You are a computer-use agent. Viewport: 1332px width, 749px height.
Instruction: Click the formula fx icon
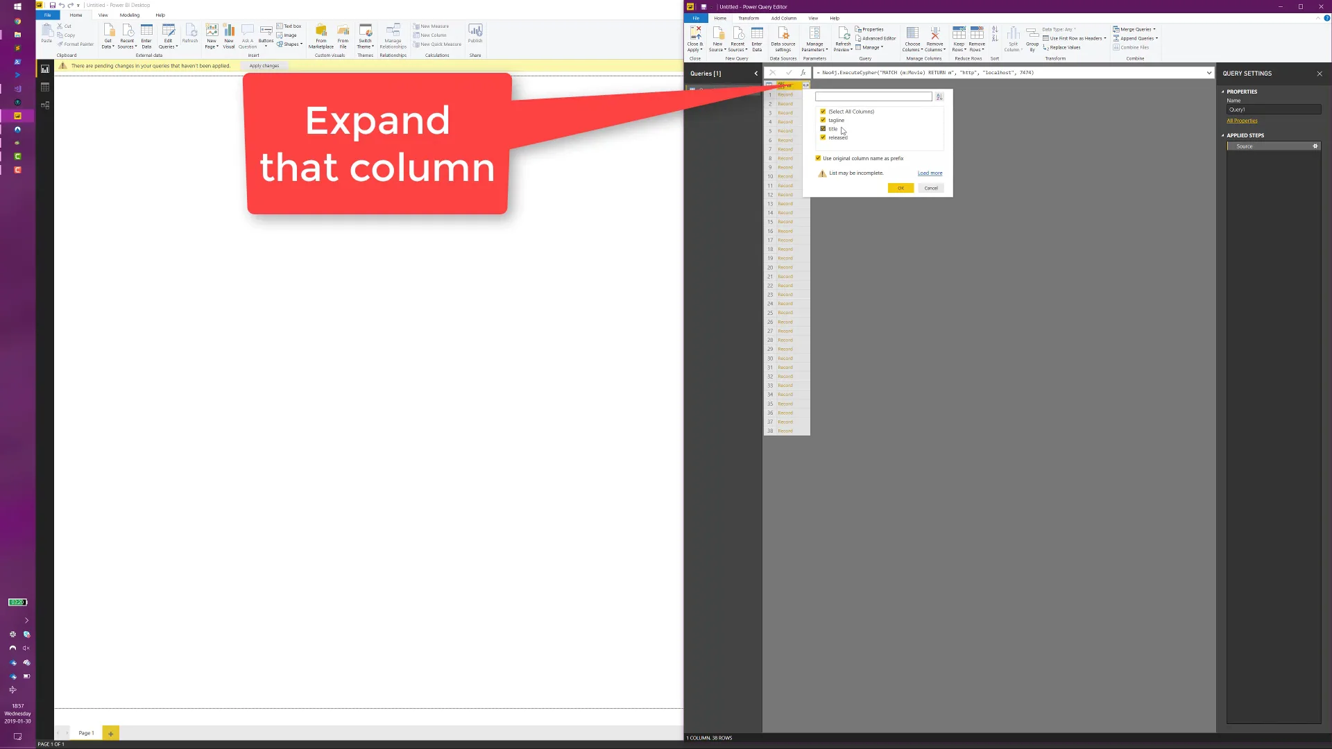tap(803, 73)
